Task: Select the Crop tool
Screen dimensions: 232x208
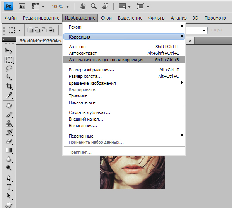Action: tap(9, 86)
